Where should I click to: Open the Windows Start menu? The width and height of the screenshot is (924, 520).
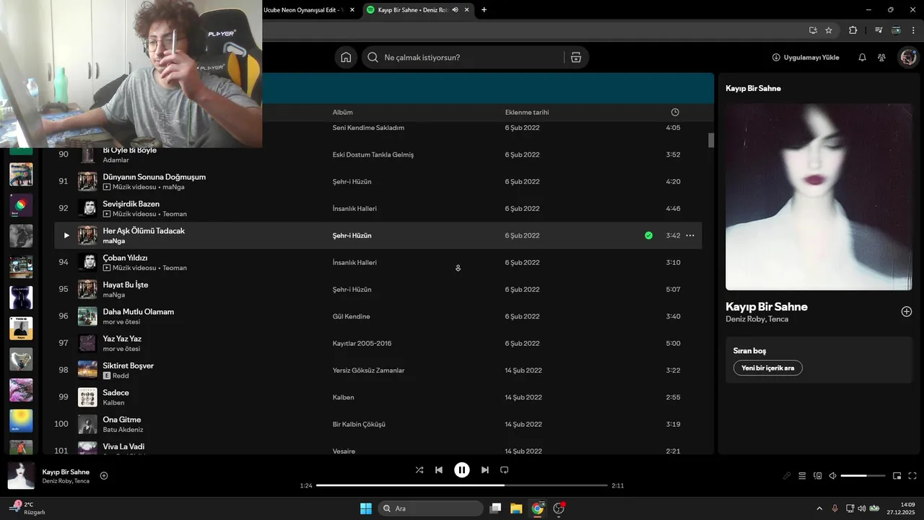click(366, 508)
